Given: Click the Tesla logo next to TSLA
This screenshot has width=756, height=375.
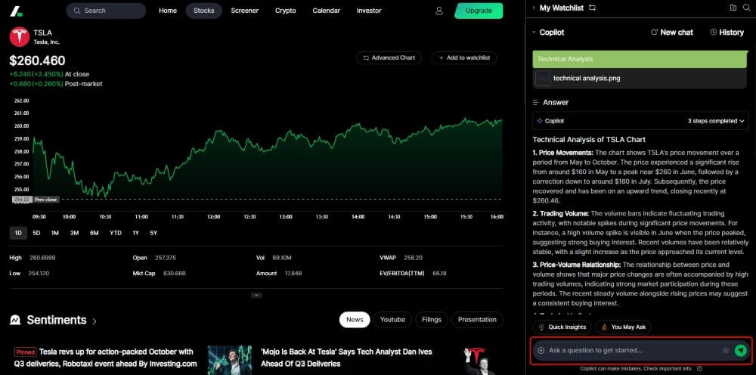Looking at the screenshot, I should [19, 37].
